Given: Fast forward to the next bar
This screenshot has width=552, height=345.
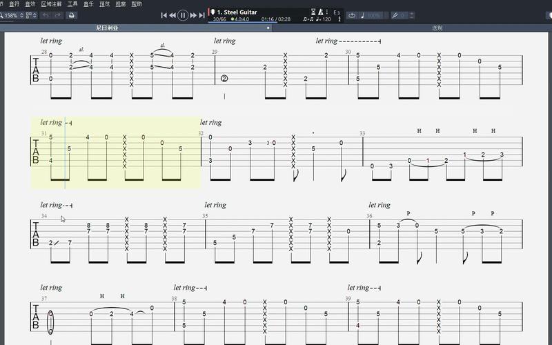Looking at the screenshot, I should [x=193, y=15].
